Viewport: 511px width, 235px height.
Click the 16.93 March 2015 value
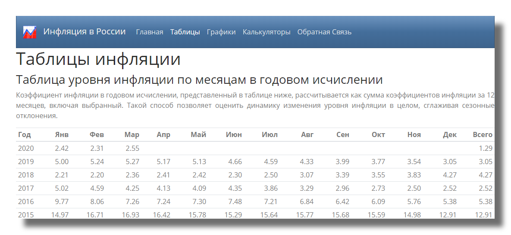point(130,214)
